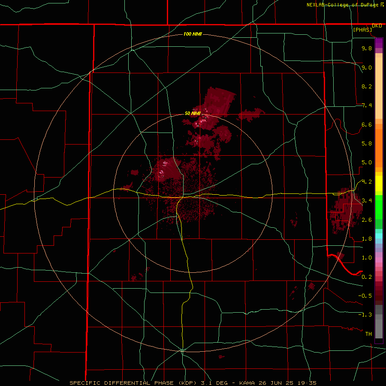Click the 6.6 scale value
The width and height of the screenshot is (386, 386).
(367, 124)
